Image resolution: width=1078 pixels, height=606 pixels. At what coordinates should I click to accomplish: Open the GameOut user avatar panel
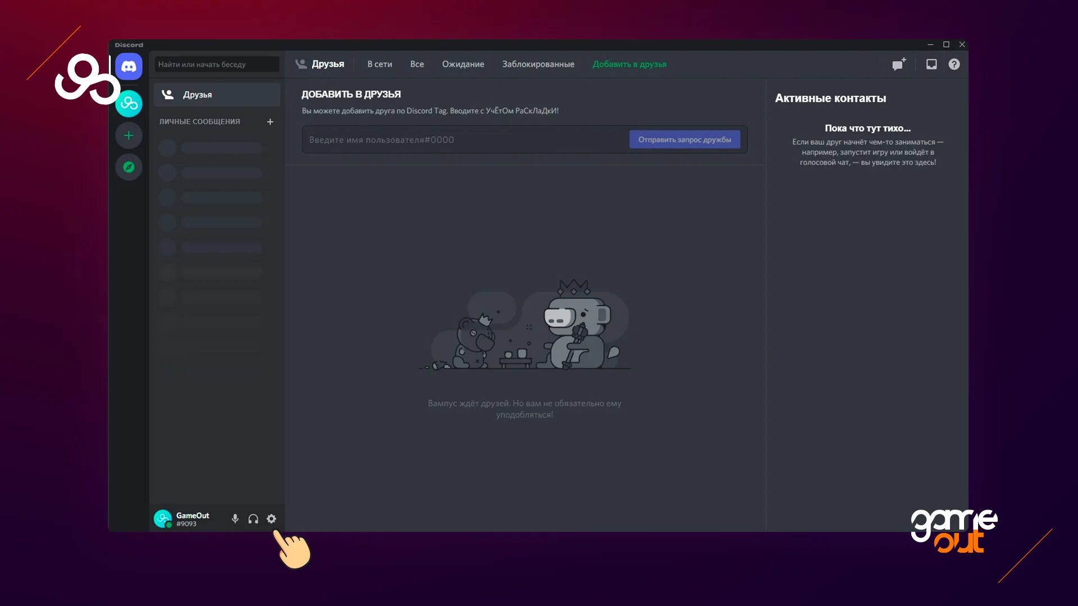[163, 518]
